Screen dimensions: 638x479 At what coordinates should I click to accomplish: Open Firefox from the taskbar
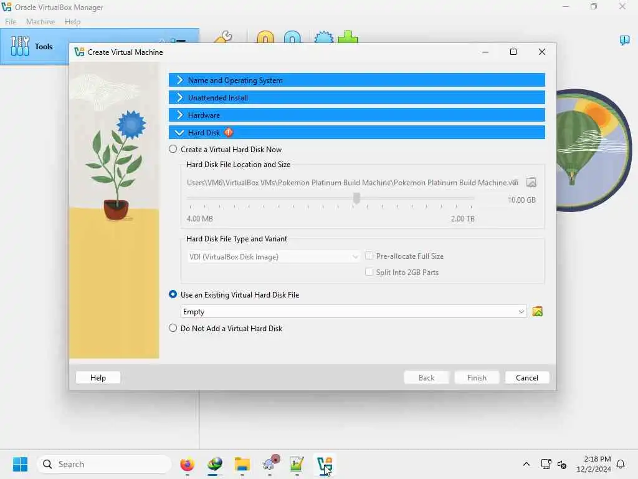point(187,464)
